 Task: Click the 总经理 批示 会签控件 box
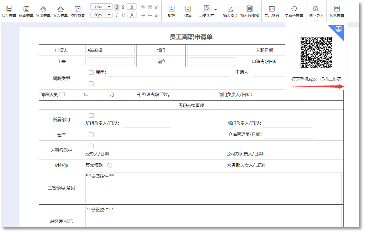(213, 217)
